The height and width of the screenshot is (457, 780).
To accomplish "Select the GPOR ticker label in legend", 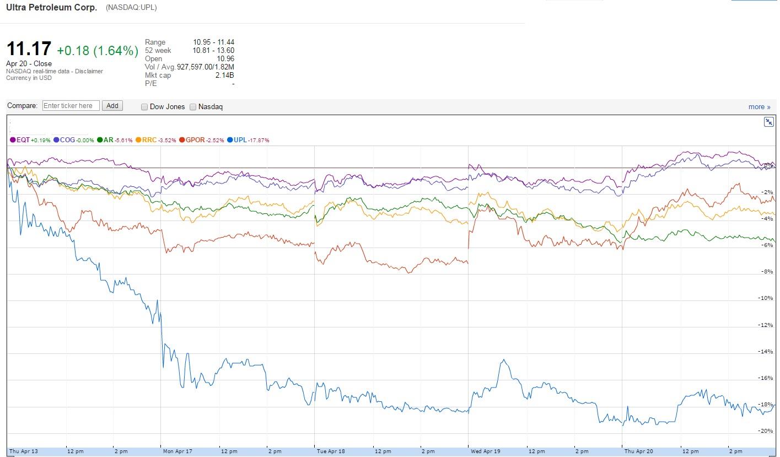I will click(195, 140).
